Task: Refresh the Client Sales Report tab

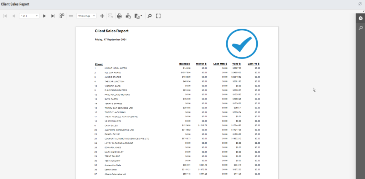Action: (x=360, y=4)
